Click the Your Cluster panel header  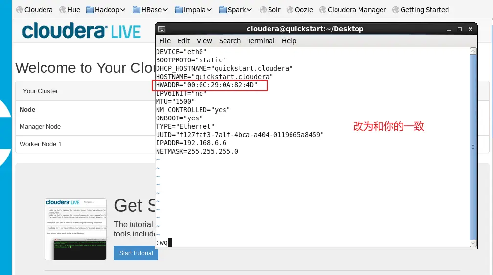pos(85,91)
